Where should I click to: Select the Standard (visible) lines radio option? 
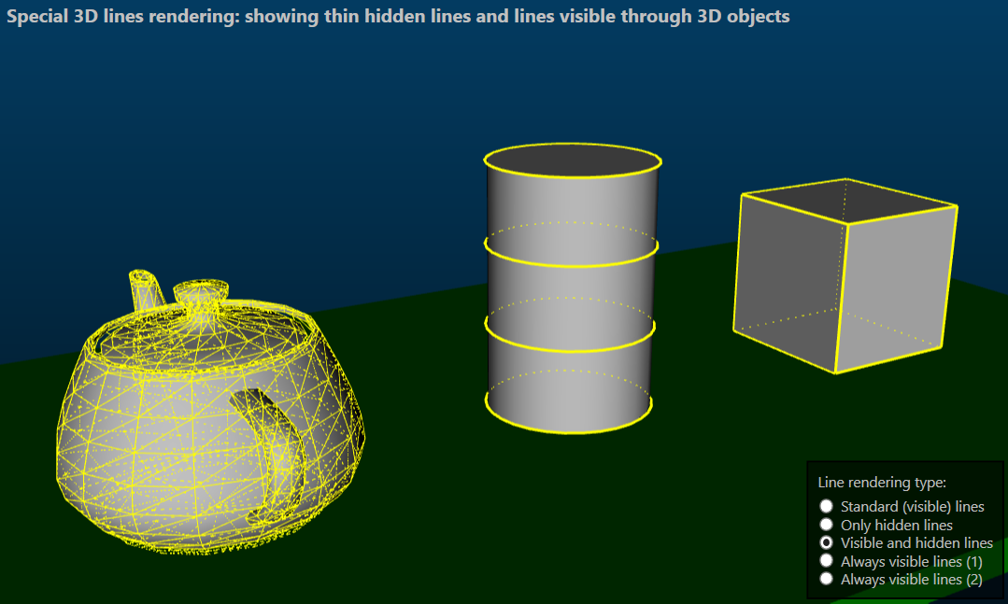[826, 506]
